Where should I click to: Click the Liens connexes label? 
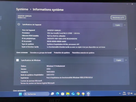coord(22,52)
